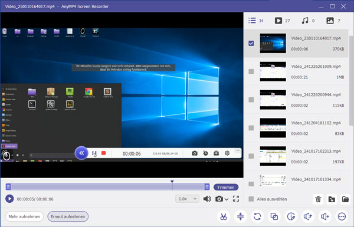This screenshot has width=354, height=227.
Task: Take a snapshot with camera icon
Action: 218,199
